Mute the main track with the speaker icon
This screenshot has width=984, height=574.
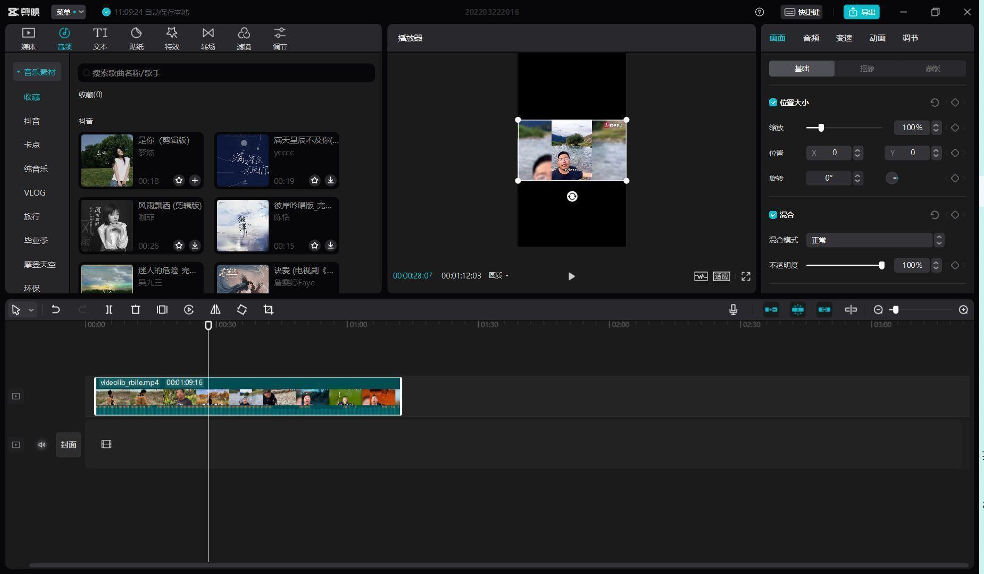point(42,445)
